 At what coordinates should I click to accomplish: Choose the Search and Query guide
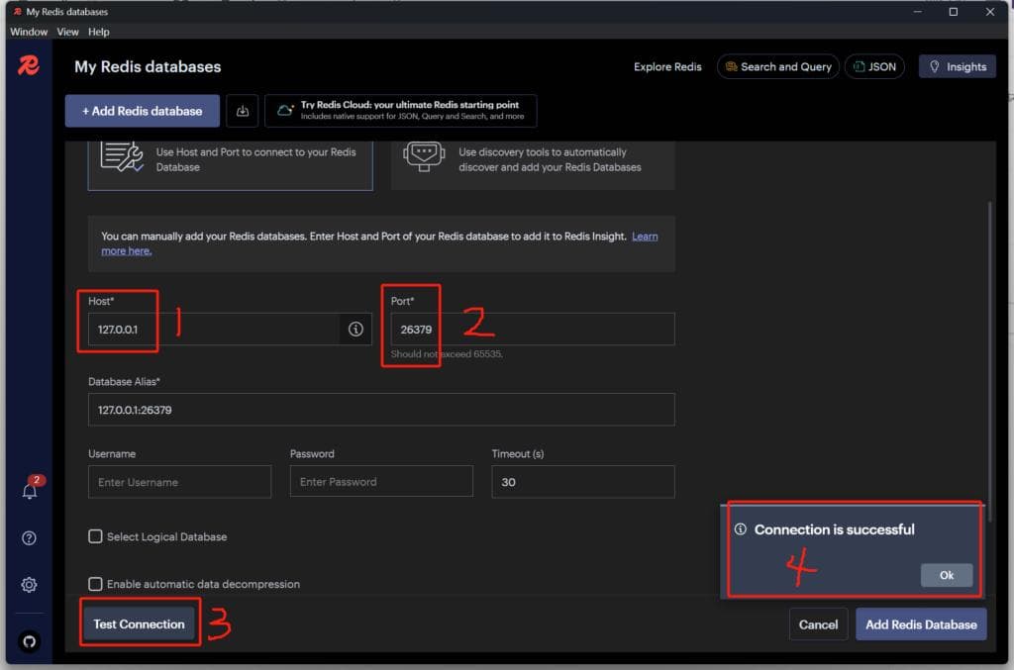[778, 66]
